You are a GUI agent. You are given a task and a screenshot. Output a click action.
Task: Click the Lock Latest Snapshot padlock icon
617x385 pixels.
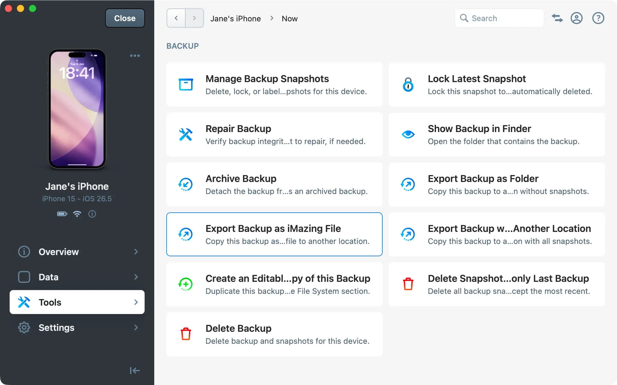click(408, 85)
